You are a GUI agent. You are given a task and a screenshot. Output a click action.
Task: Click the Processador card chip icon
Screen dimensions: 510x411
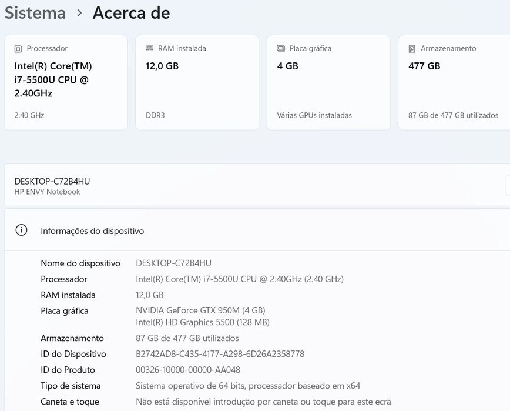point(18,49)
